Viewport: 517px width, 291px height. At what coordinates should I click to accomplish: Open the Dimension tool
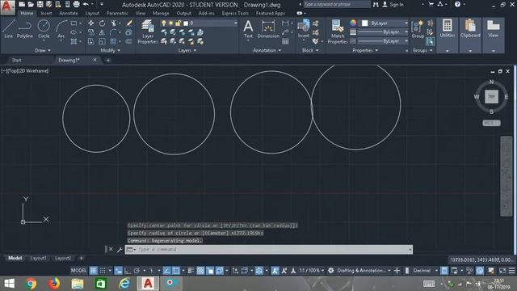[x=268, y=29]
